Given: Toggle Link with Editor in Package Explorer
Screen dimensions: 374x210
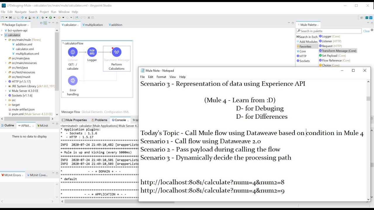Looking at the screenshot, I should 45,23.
